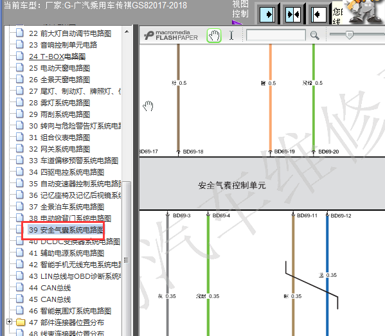Open 22 前大灯自动调节电路图

70,33
